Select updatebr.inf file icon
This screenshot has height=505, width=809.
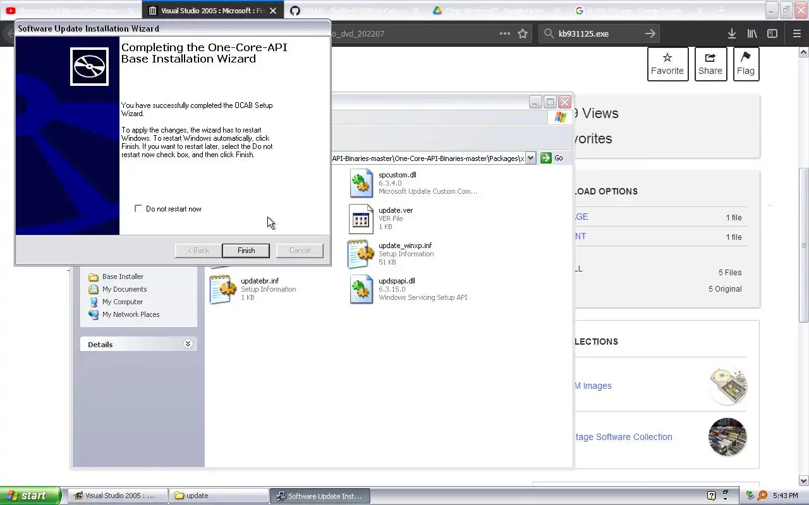223,289
